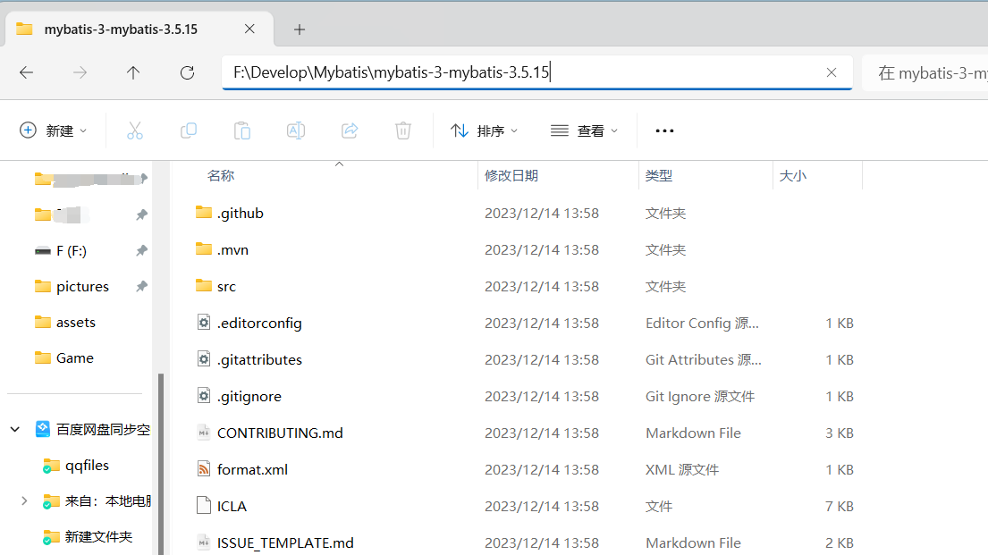Click the 7 KB size of ICLA

840,506
